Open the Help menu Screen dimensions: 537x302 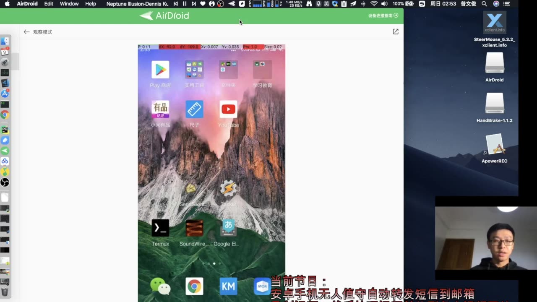(x=91, y=4)
